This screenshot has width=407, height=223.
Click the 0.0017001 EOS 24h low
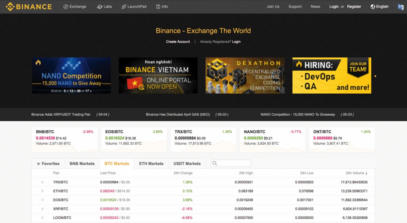pos(305,200)
